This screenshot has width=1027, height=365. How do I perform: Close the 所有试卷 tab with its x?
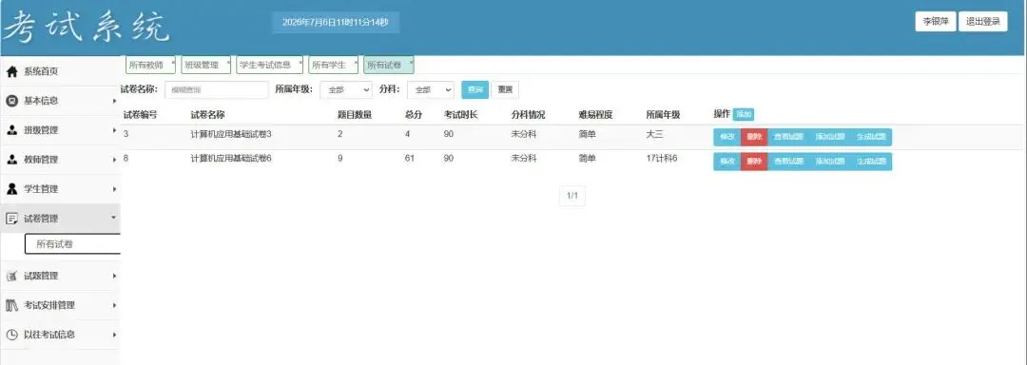(411, 62)
